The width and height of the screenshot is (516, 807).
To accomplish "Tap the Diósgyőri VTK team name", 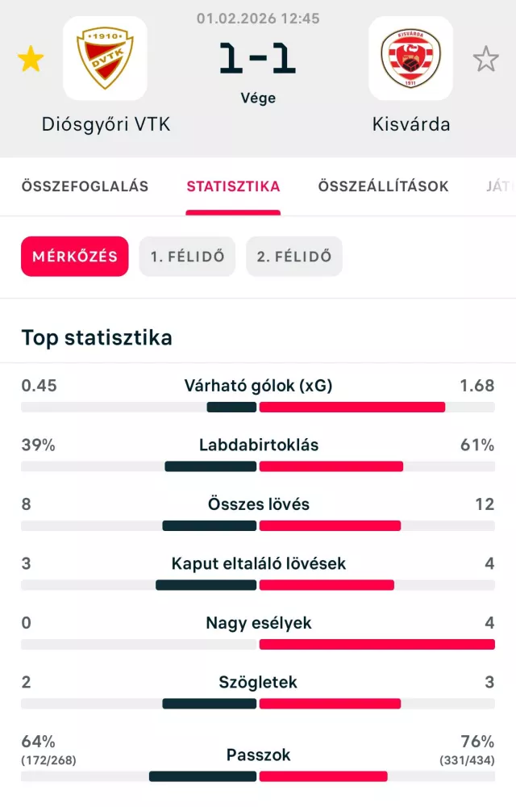I will pyautogui.click(x=106, y=124).
